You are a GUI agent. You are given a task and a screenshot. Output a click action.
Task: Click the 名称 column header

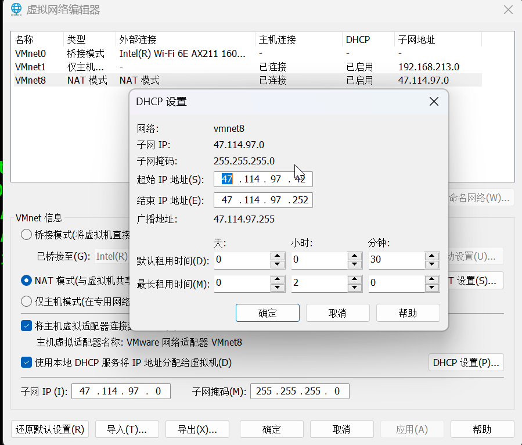[x=37, y=40]
